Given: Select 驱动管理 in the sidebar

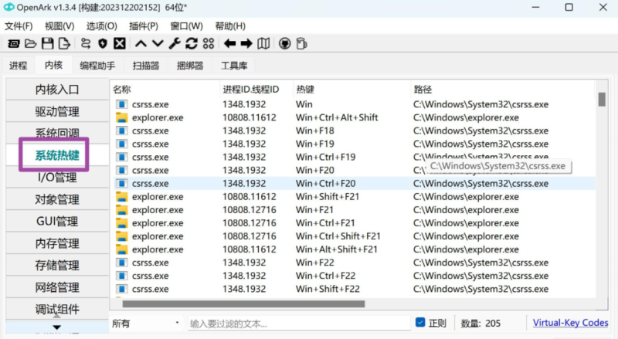Looking at the screenshot, I should pyautogui.click(x=57, y=111).
